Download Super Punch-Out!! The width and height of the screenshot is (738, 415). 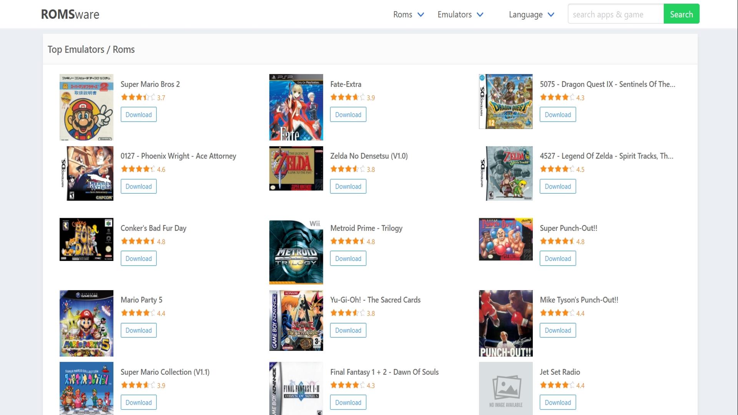[558, 259]
